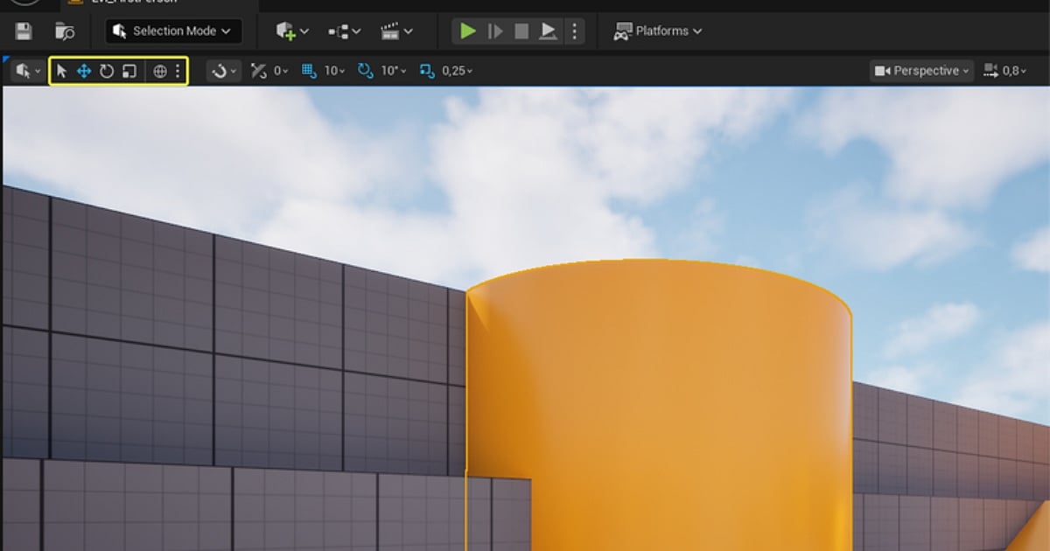
Task: Toggle scale snapping icon
Action: coord(427,71)
